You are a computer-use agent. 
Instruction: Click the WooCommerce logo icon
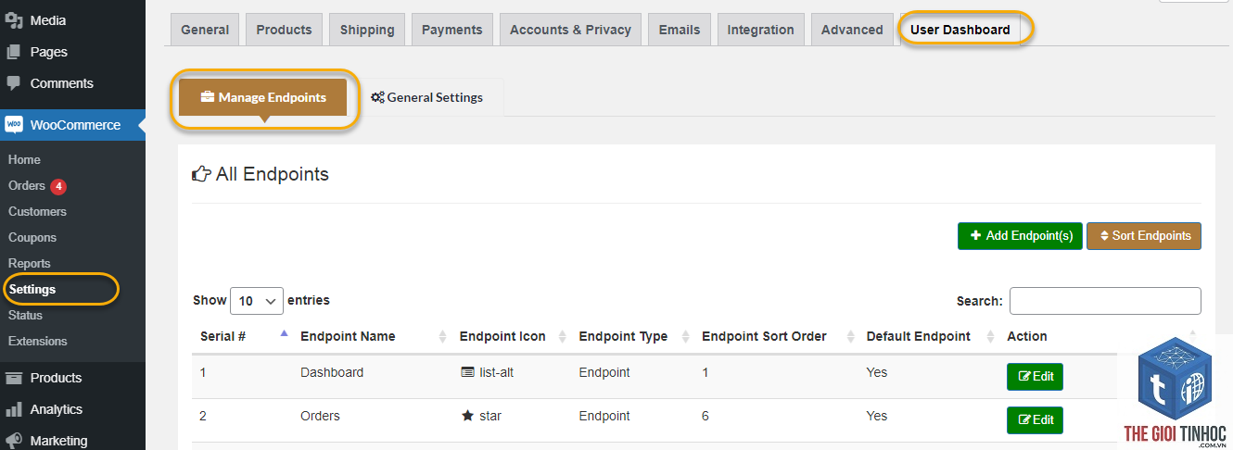click(x=13, y=125)
